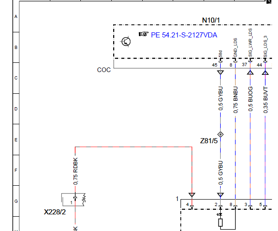Click the downward arrow above pin 2
This screenshot has width=278, height=231.
click(220, 195)
